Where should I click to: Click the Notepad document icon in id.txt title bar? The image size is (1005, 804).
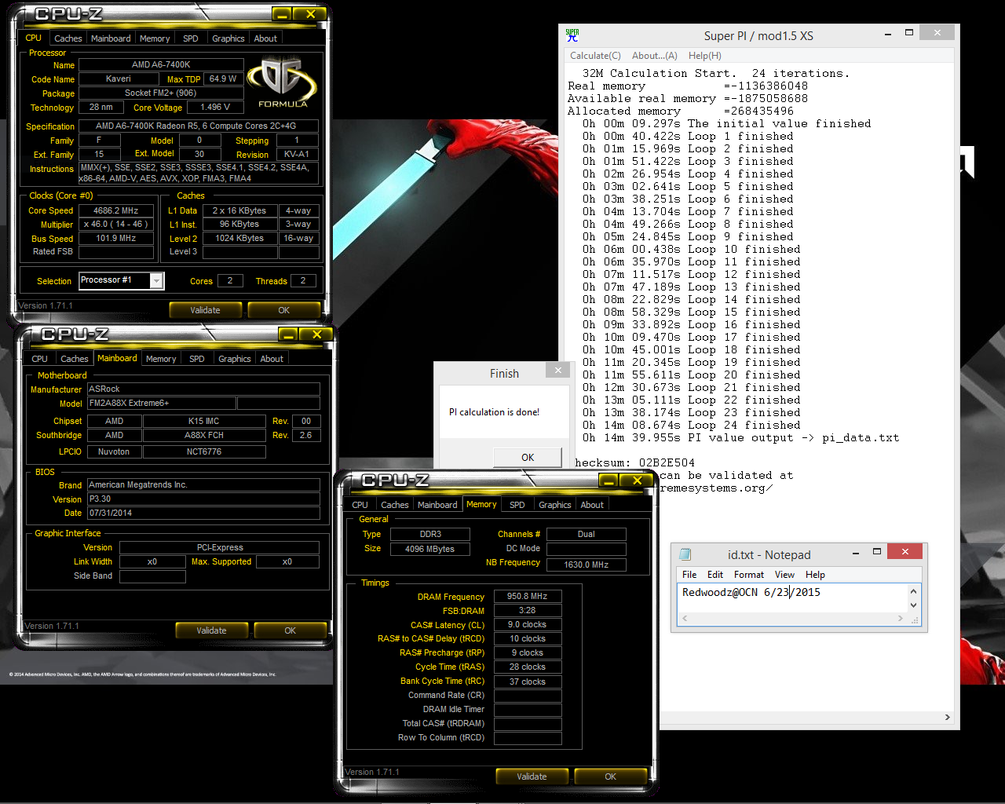point(685,554)
